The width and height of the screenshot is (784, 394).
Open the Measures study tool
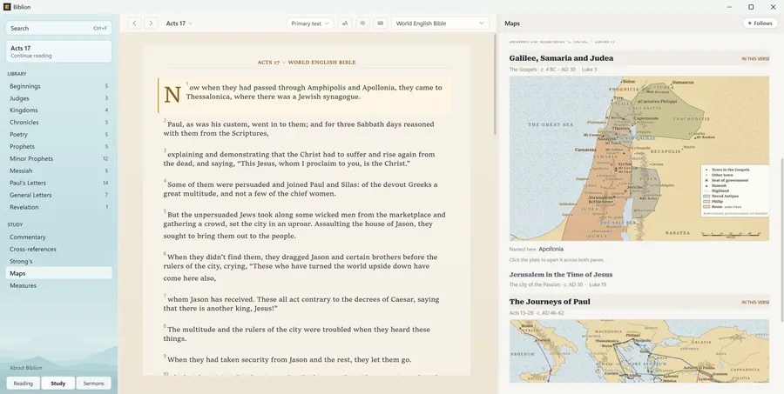coord(58,285)
